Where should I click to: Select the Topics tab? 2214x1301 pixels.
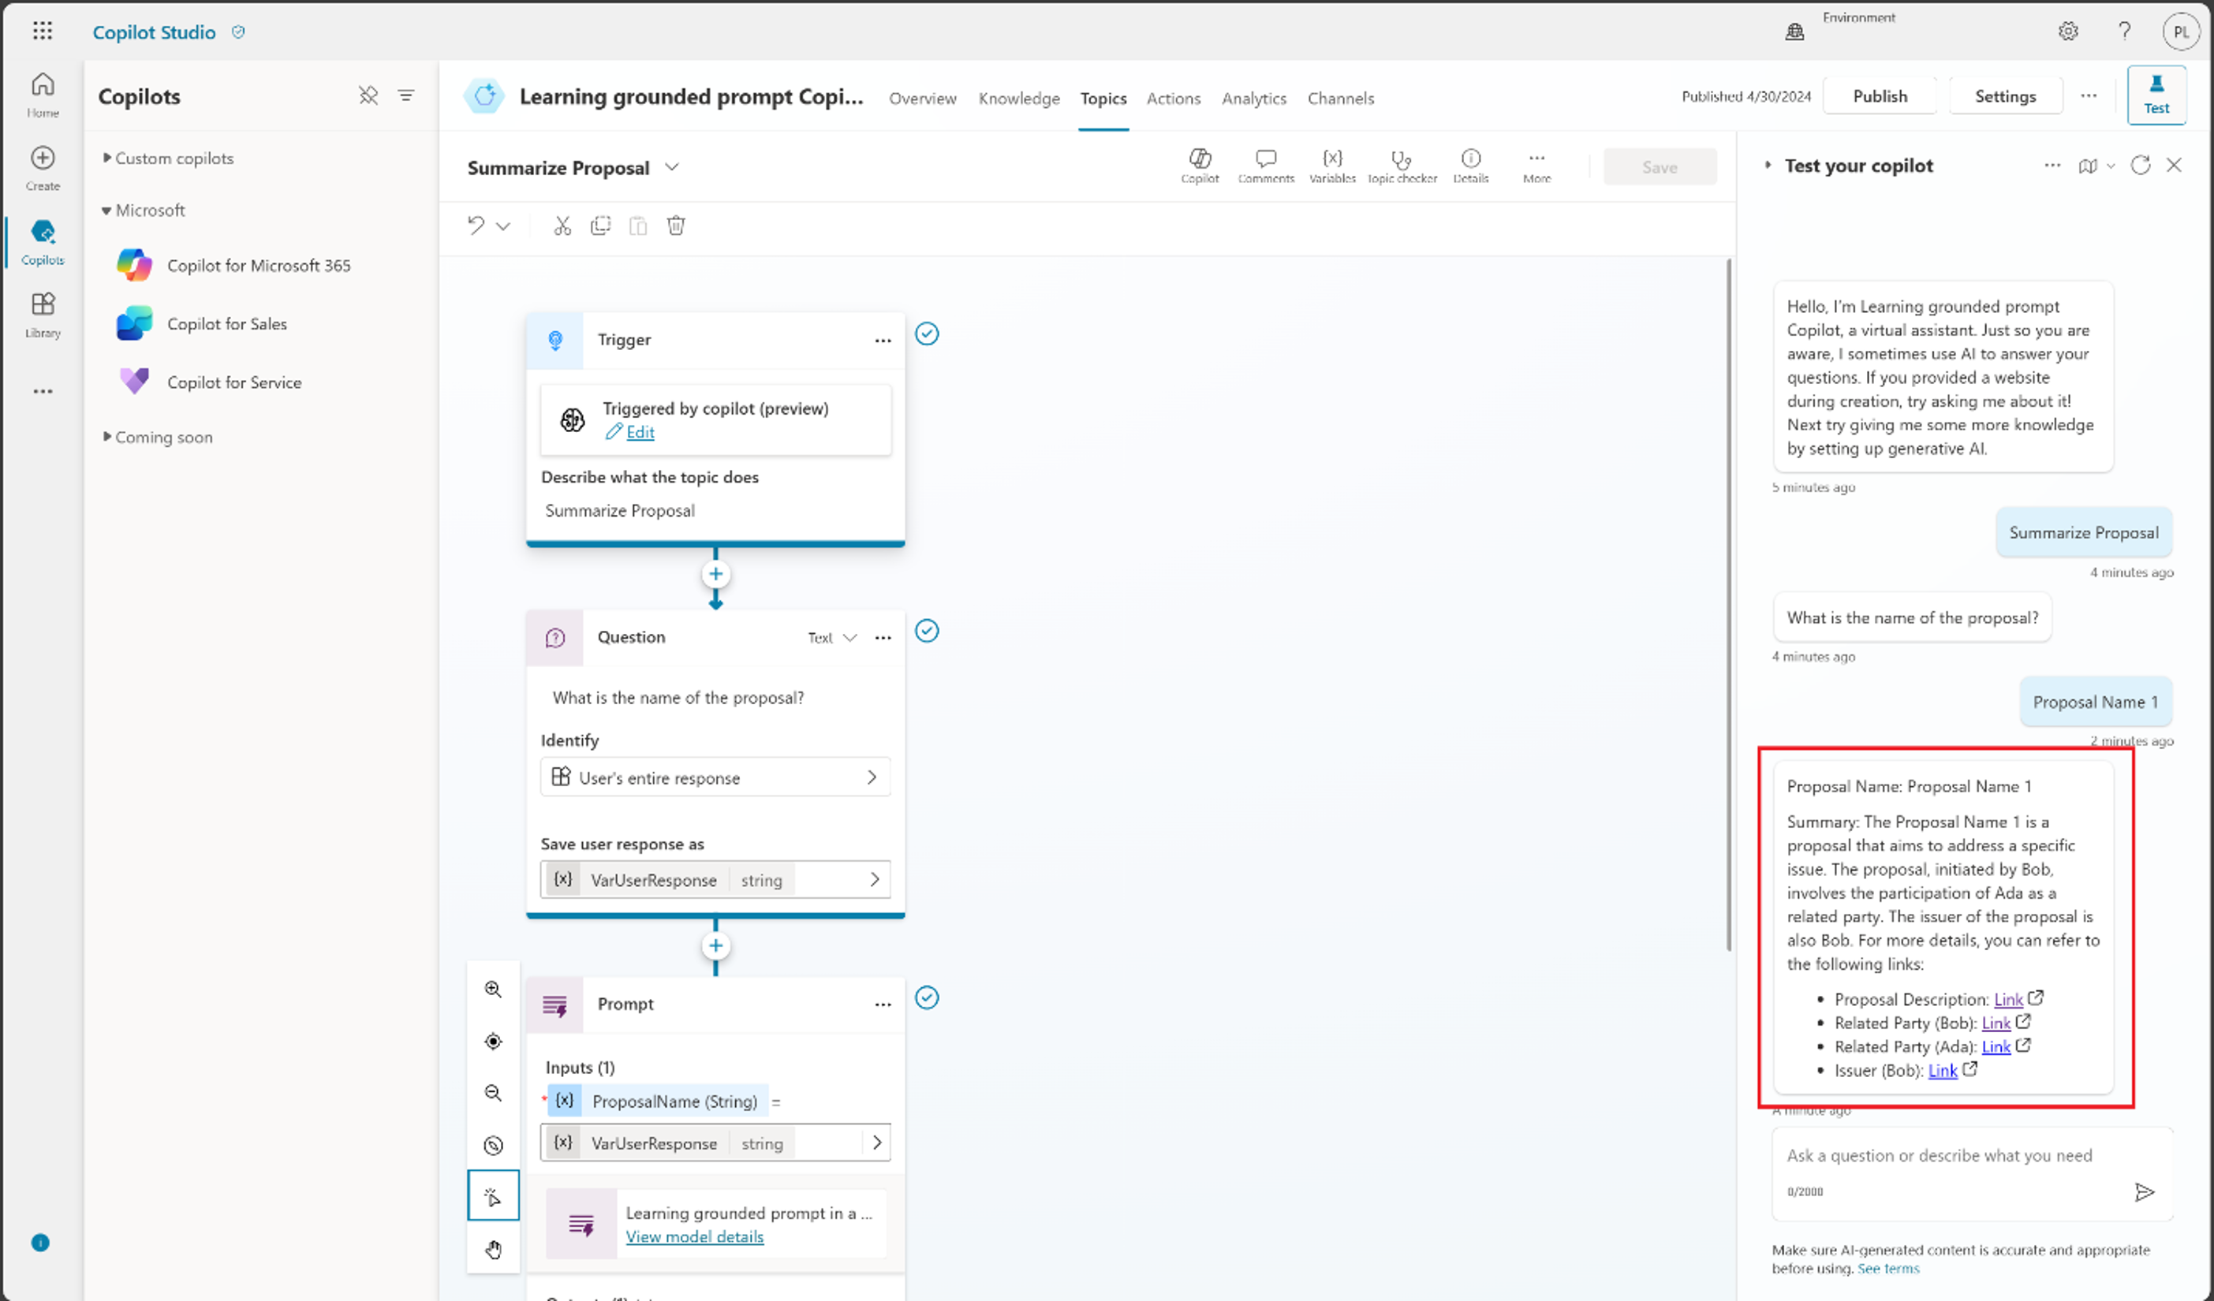tap(1103, 99)
